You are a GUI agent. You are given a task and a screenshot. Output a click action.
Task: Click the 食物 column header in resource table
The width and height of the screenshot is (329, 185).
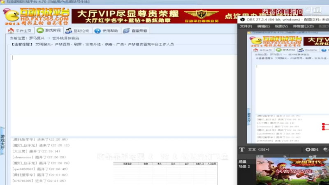pyautogui.click(x=146, y=164)
